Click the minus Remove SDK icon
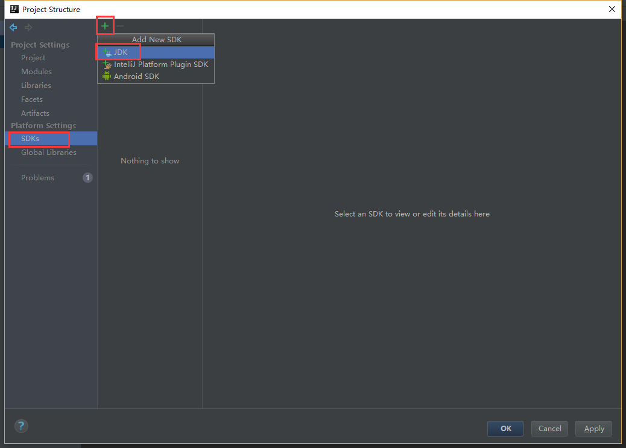Viewport: 626px width, 448px height. 120,26
